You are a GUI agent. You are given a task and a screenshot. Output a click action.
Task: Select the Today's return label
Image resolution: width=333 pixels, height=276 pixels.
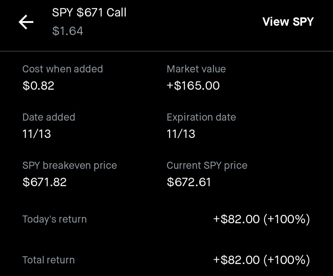(55, 219)
